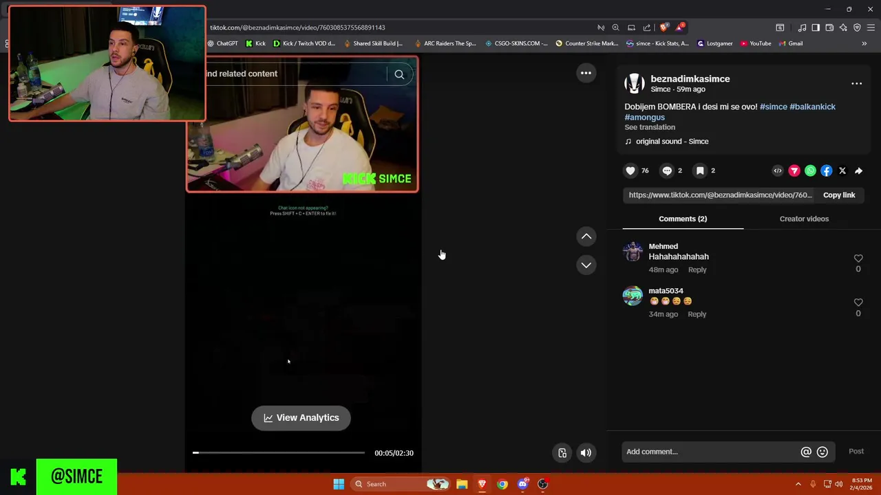Open the video three-dot menu left of profile
The width and height of the screenshot is (881, 495).
click(x=586, y=73)
